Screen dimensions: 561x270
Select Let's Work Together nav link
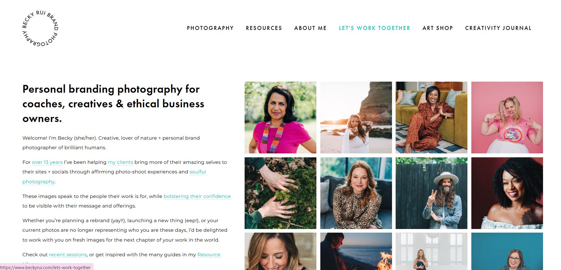[374, 28]
